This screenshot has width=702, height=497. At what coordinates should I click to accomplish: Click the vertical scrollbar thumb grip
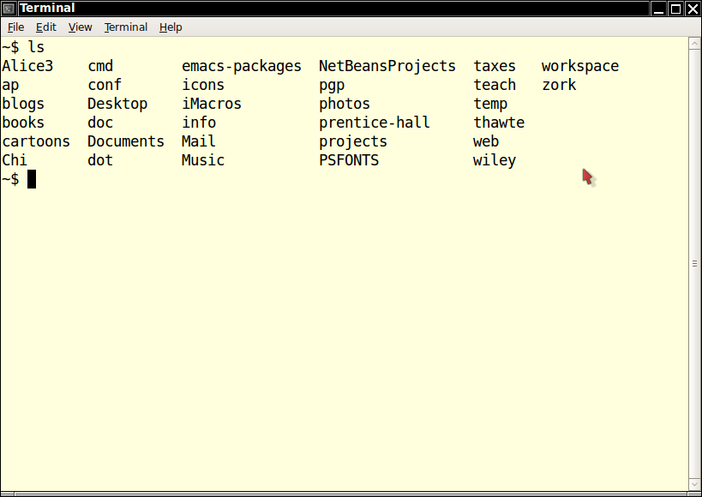(x=695, y=264)
